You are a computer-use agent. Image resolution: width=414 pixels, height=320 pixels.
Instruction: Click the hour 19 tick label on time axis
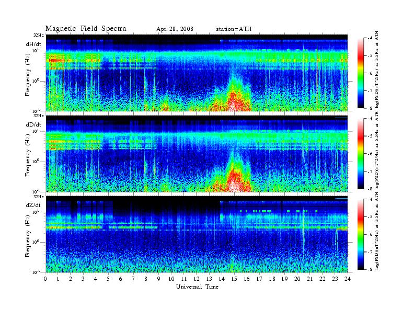[x=284, y=279]
